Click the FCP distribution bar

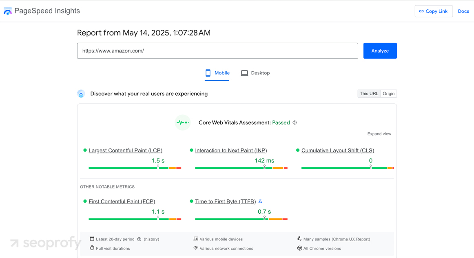135,219
